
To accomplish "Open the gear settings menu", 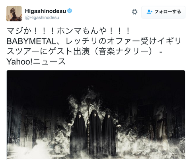I will (x=134, y=12).
